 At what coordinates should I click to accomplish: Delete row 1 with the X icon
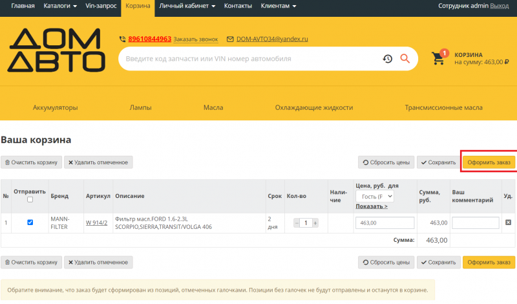[508, 223]
